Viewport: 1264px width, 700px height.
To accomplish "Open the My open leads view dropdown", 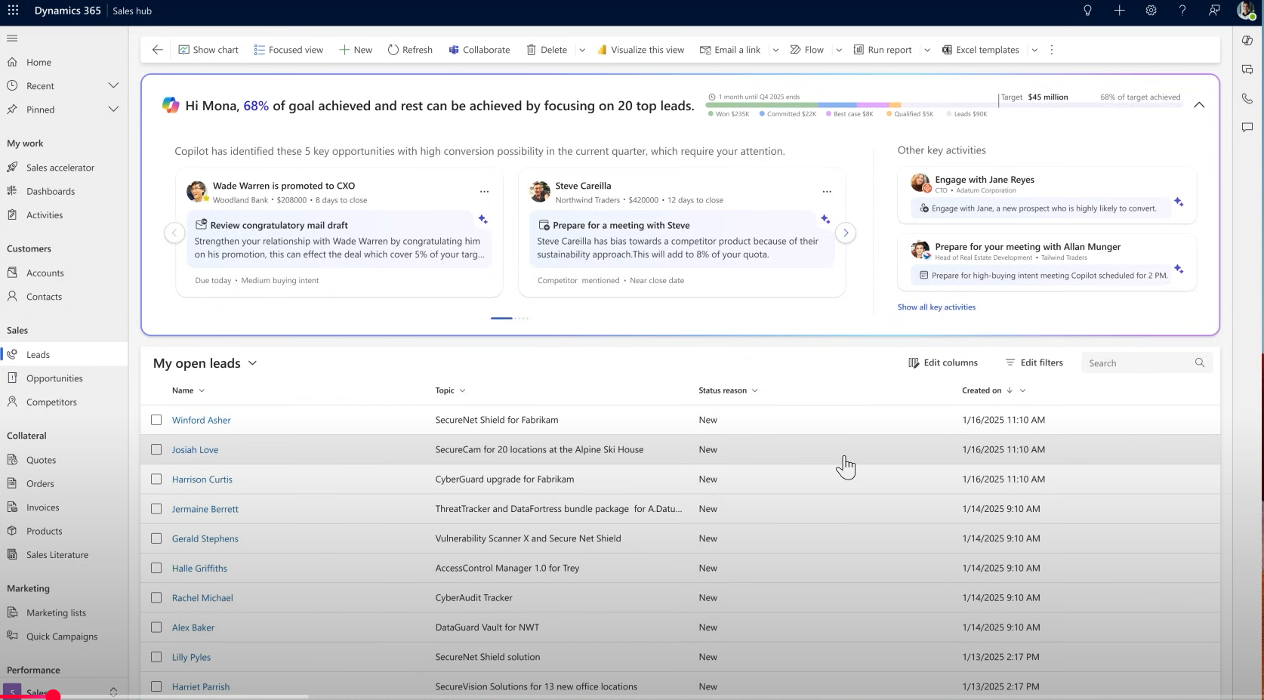I will pos(252,363).
